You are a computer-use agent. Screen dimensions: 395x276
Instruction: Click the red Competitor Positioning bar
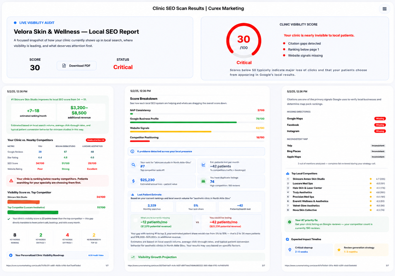coord(140,141)
